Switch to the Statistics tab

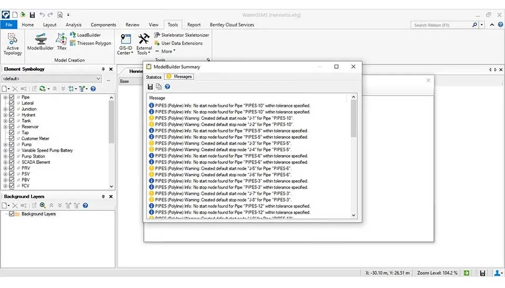tap(154, 77)
